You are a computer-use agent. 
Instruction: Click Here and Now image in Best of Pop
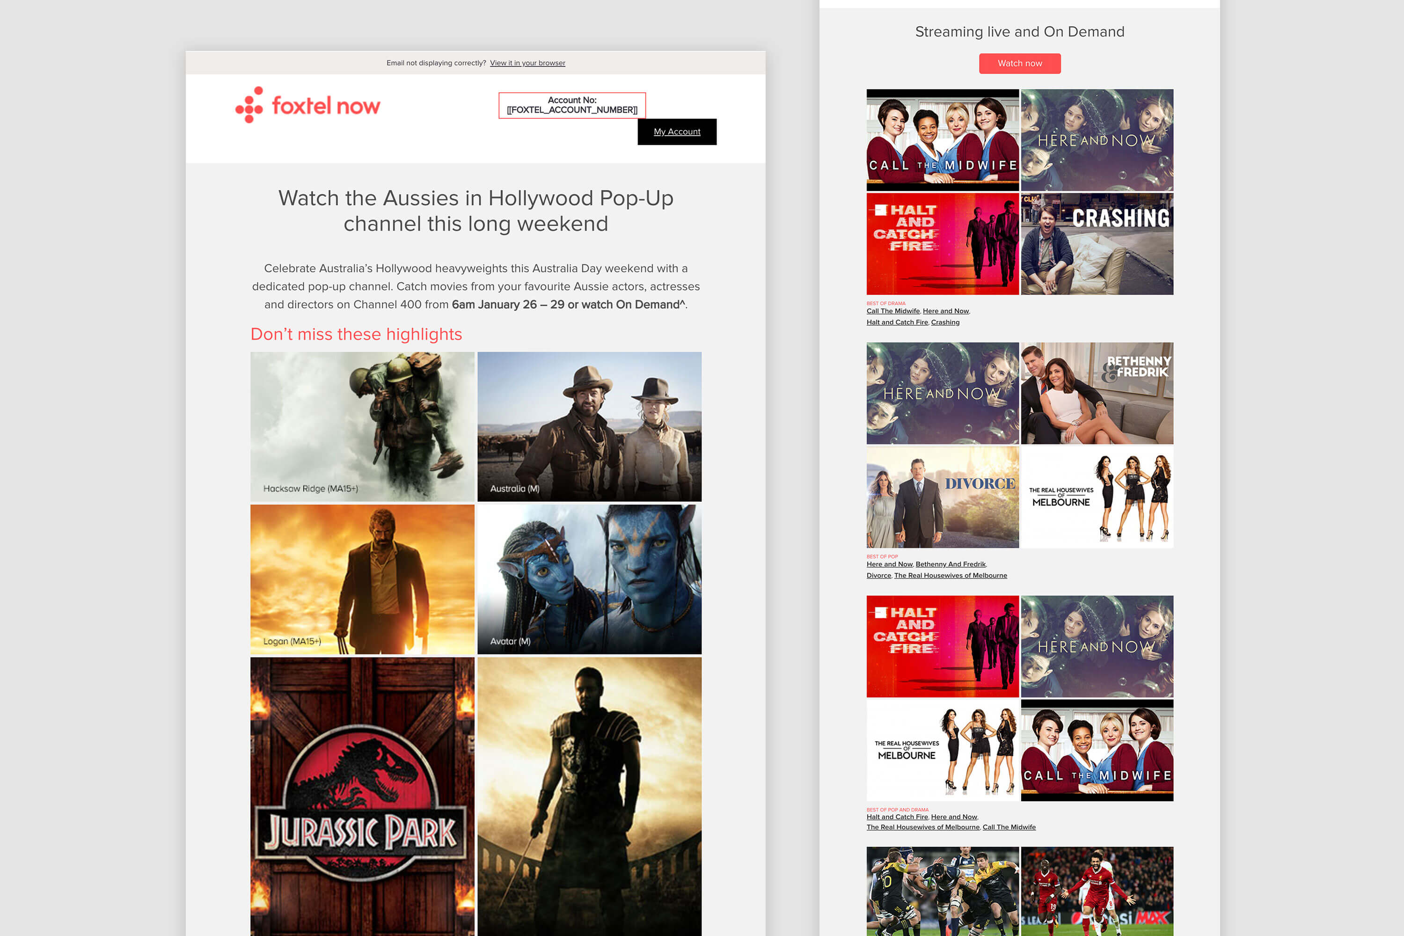click(x=943, y=393)
